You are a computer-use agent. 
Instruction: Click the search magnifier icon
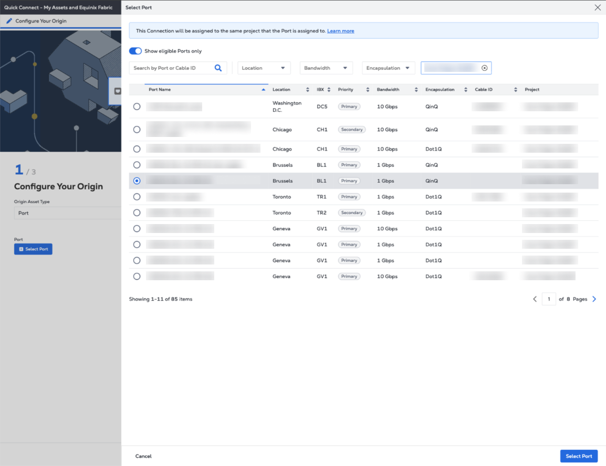(218, 68)
